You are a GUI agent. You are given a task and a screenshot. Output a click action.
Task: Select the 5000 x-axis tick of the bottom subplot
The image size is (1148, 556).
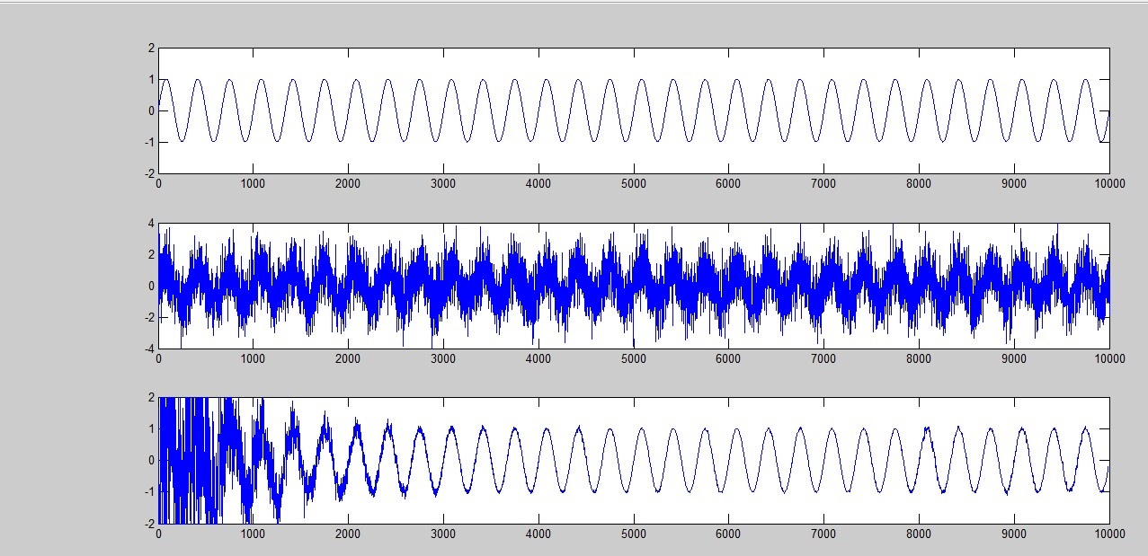coord(634,533)
